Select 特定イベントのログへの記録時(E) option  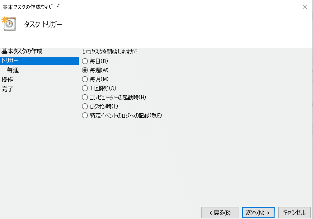[122, 115]
